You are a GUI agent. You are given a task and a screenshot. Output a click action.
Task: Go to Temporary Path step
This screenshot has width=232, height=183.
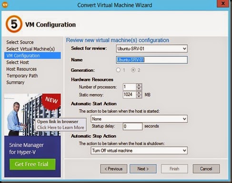coord(22,76)
